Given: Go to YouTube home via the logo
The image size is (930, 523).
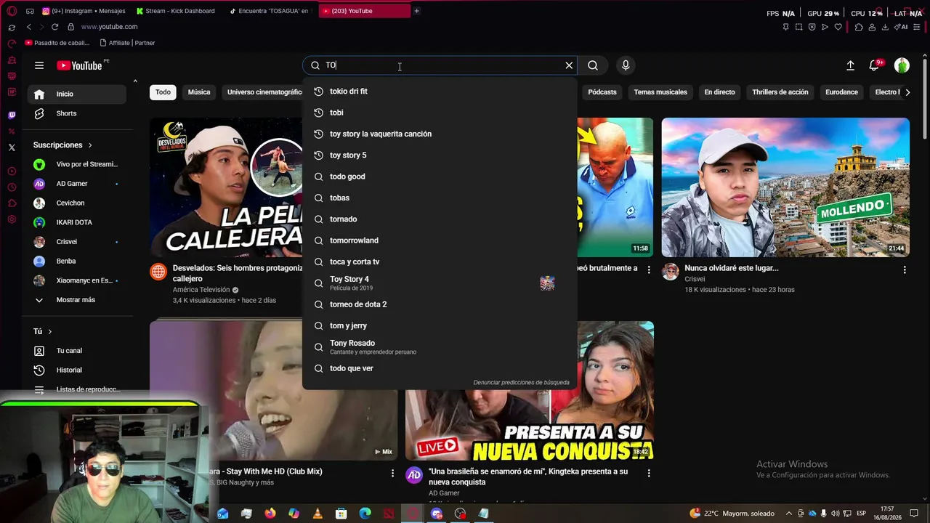Looking at the screenshot, I should pos(79,65).
